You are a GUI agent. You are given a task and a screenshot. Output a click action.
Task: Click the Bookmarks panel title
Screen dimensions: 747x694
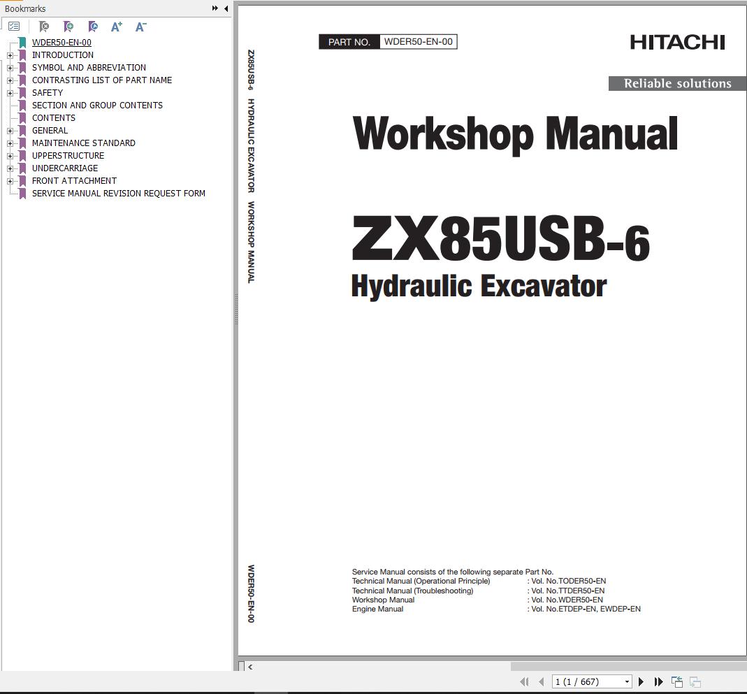(25, 8)
